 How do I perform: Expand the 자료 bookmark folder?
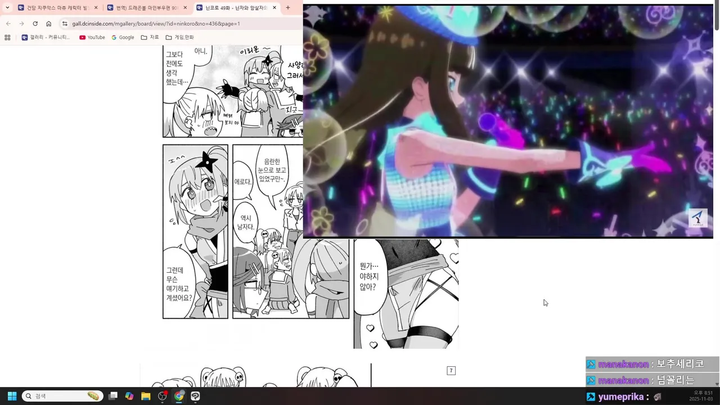[150, 37]
